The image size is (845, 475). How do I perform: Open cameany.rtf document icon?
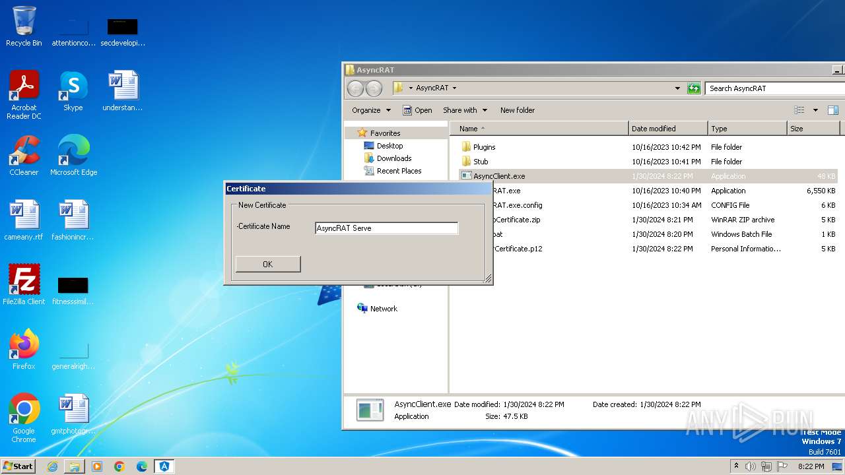click(x=24, y=220)
